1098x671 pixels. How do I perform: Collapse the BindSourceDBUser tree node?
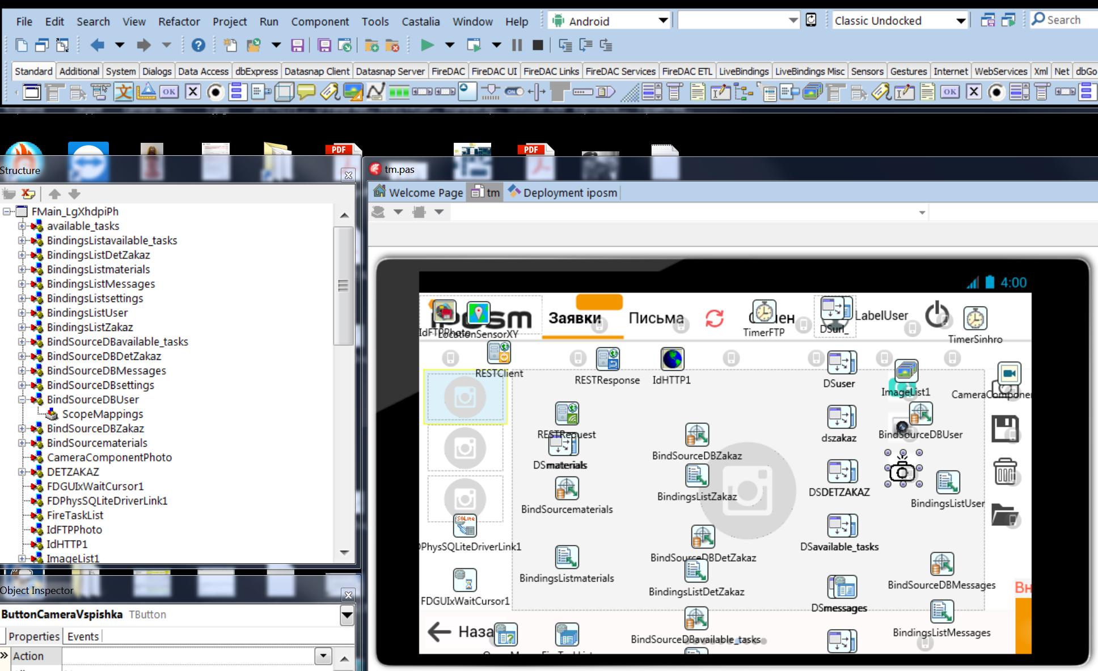22,400
